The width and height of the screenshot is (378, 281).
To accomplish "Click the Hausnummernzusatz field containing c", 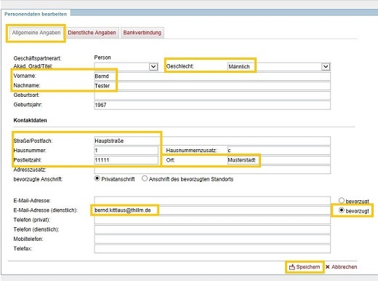I will [x=279, y=151].
